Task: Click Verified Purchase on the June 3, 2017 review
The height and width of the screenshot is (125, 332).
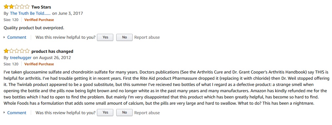Action: coord(39,20)
